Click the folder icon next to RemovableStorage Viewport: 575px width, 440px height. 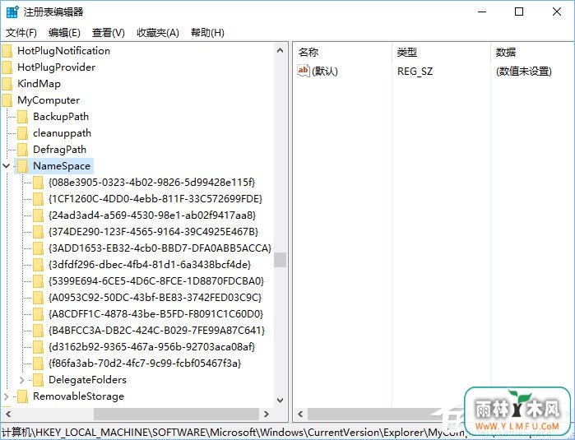click(x=23, y=396)
